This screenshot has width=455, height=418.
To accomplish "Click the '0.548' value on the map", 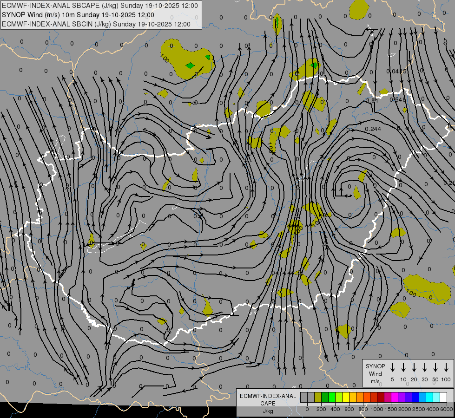I will click(x=397, y=99).
